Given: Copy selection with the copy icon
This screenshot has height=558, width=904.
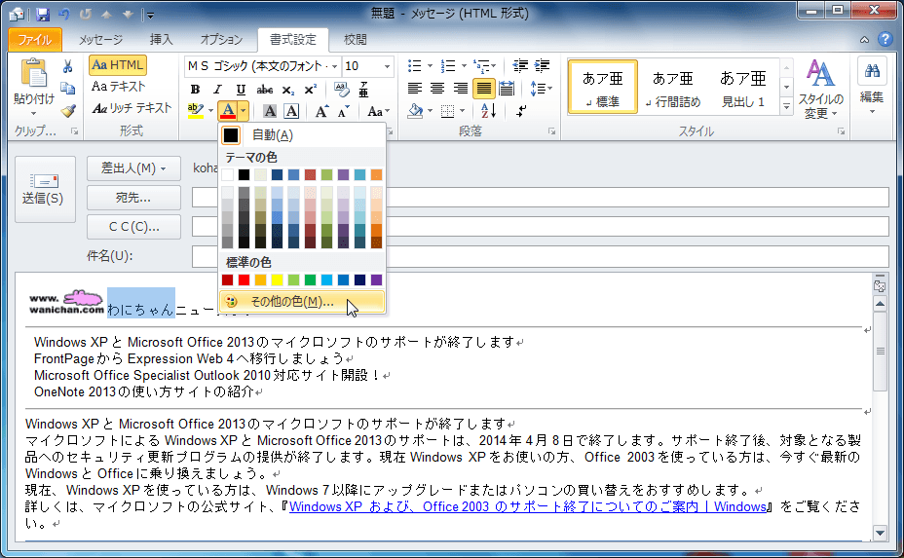Looking at the screenshot, I should click(68, 89).
